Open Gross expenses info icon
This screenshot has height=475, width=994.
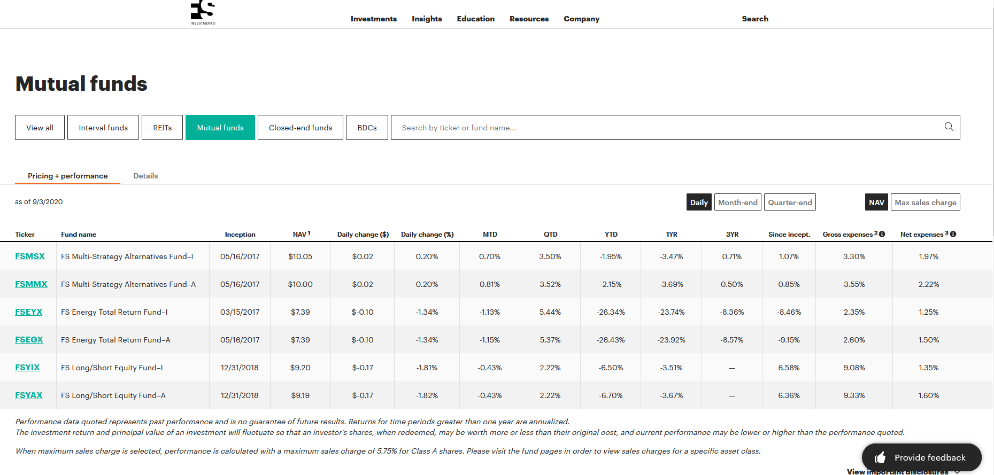(x=882, y=234)
